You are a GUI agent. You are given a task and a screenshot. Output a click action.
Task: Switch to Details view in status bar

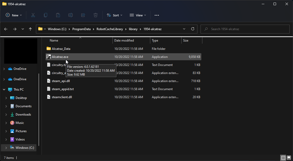tap(283, 158)
